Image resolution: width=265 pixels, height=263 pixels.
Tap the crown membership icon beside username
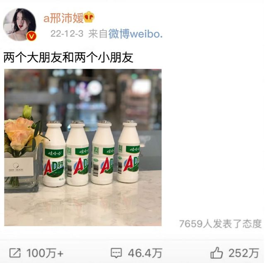coord(89,17)
